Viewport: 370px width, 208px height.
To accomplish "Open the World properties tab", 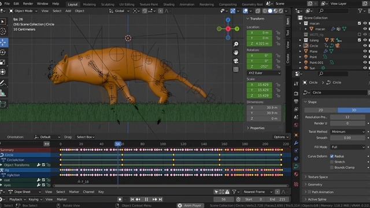I will point(296,125).
